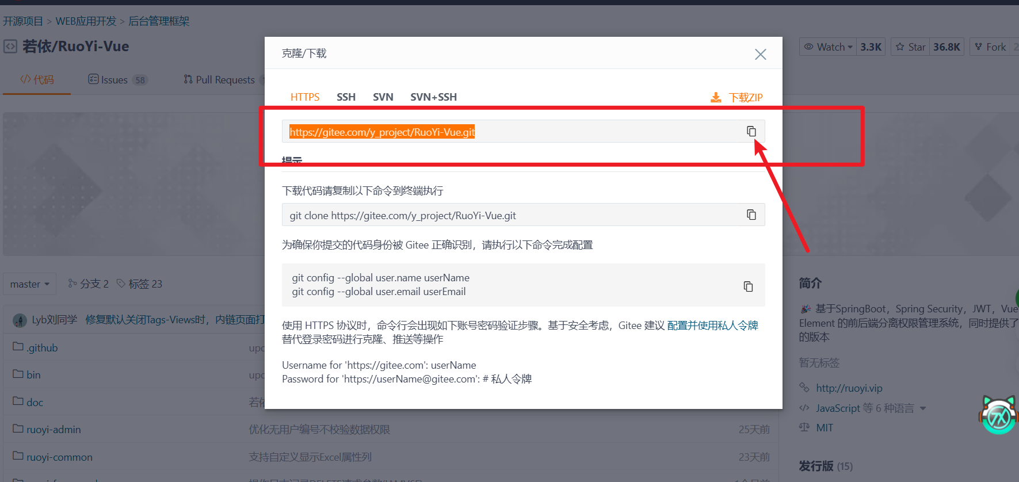Click the Issues count badge 58

(140, 80)
